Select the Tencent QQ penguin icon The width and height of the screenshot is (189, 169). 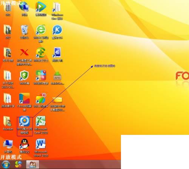coord(25,146)
